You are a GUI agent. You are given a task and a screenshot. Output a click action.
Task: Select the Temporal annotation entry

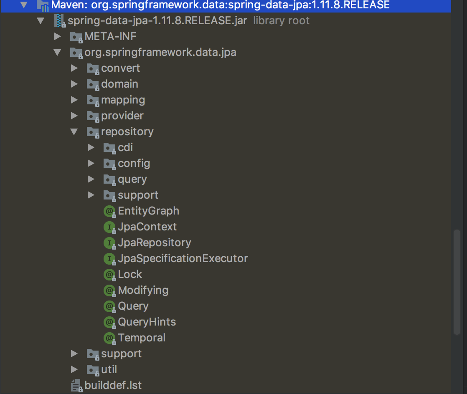142,338
